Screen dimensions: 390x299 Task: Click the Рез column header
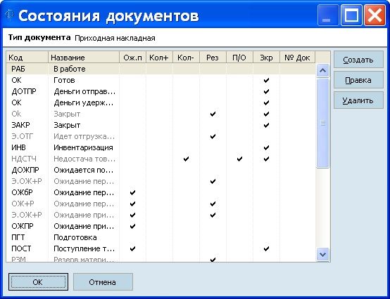tap(213, 58)
